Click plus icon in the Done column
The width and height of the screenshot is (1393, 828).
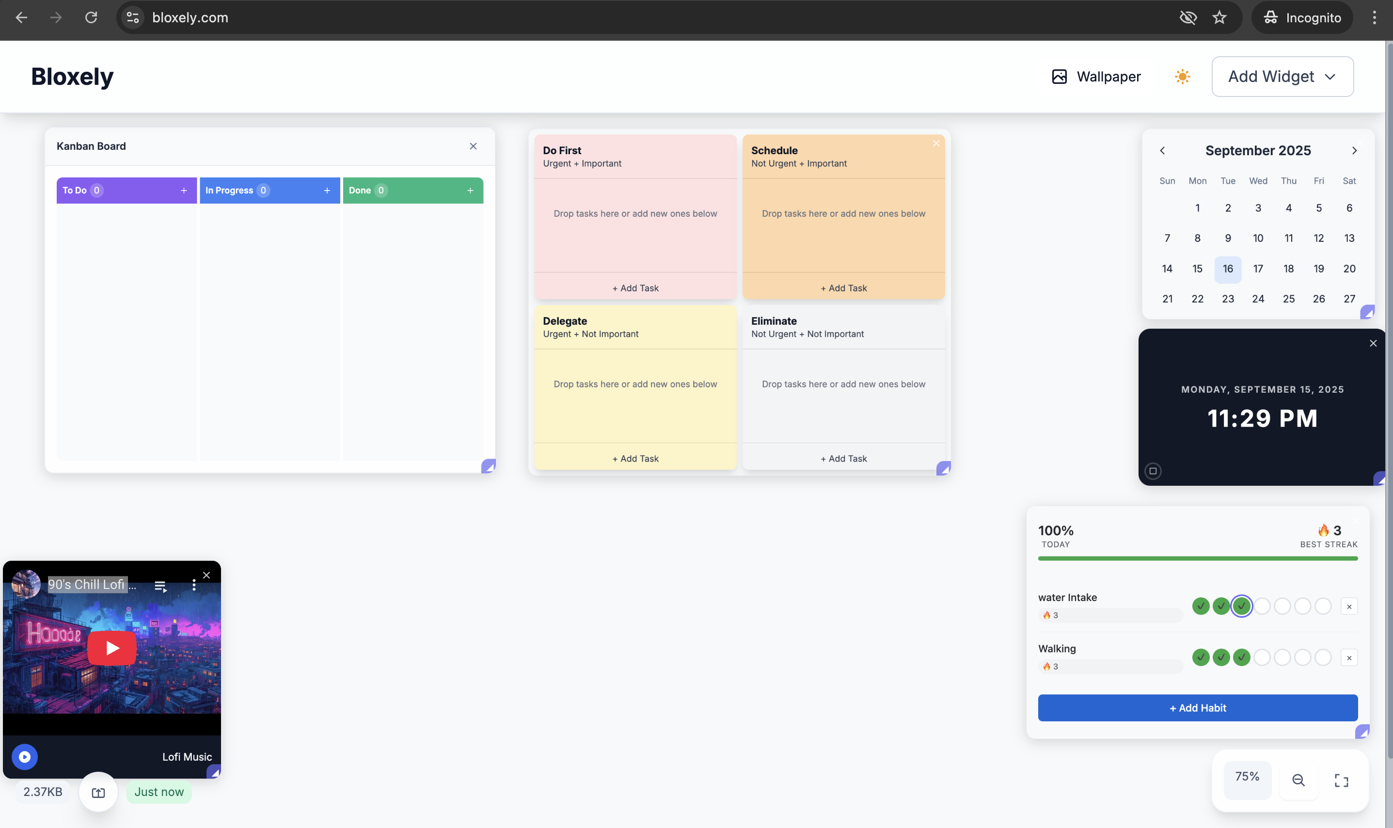470,190
